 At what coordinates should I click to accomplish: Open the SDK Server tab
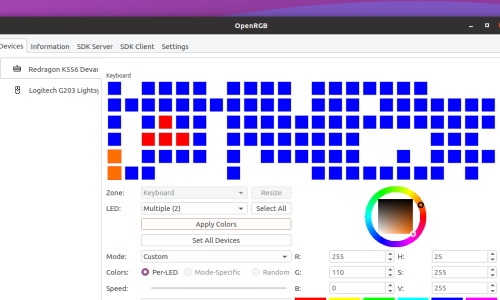click(94, 46)
